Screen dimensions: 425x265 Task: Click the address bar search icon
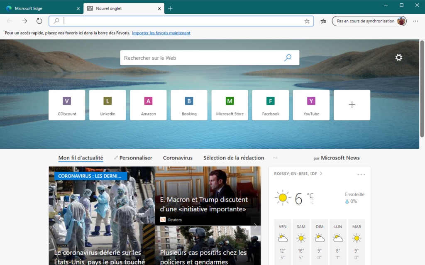click(56, 21)
